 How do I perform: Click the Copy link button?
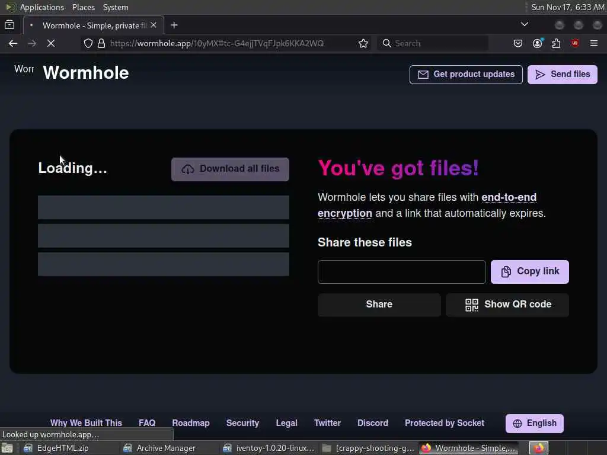(x=530, y=271)
